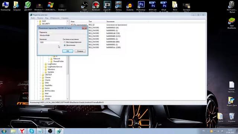Select the LogRotatorService key
This screenshot has height=134, width=238.
(55, 67)
